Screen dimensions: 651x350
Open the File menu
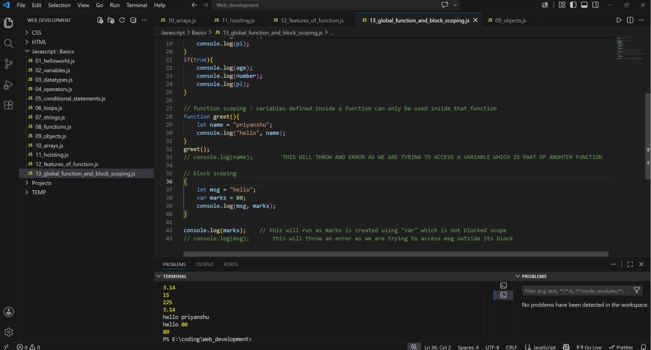(21, 5)
